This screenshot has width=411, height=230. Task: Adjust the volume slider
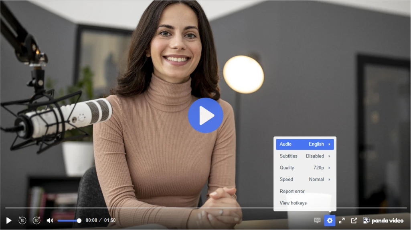click(x=69, y=220)
